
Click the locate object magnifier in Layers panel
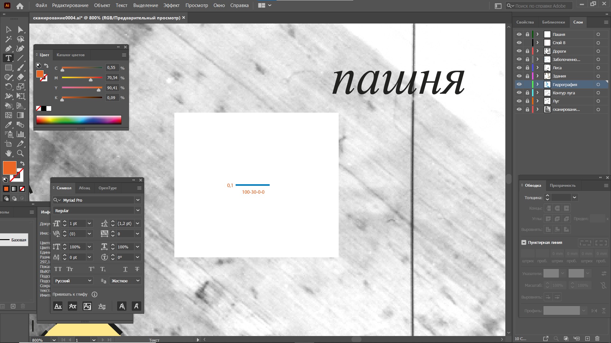coord(556,339)
